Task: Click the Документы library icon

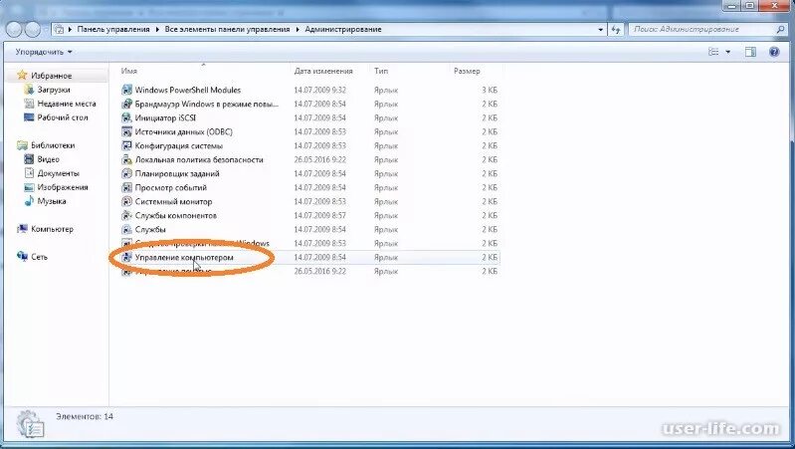Action: tap(29, 173)
